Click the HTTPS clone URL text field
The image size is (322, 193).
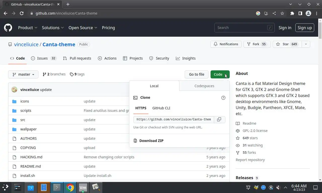point(174,119)
